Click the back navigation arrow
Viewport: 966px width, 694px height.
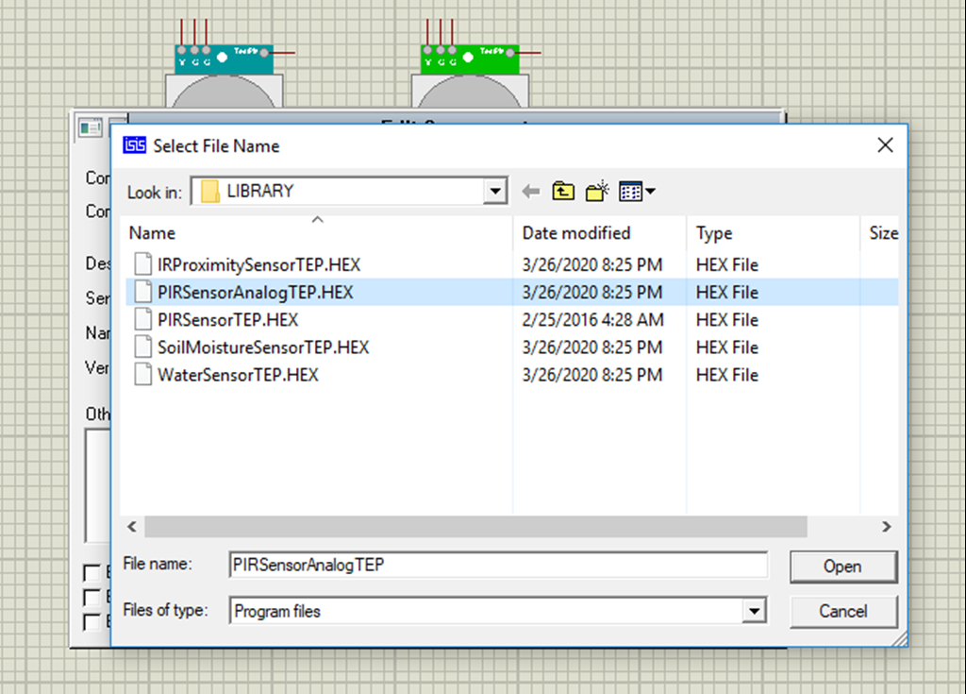click(x=530, y=190)
